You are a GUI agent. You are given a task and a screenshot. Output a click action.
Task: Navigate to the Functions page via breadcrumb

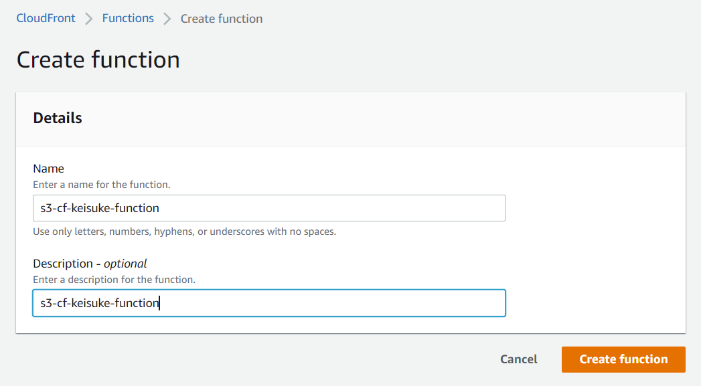click(128, 18)
